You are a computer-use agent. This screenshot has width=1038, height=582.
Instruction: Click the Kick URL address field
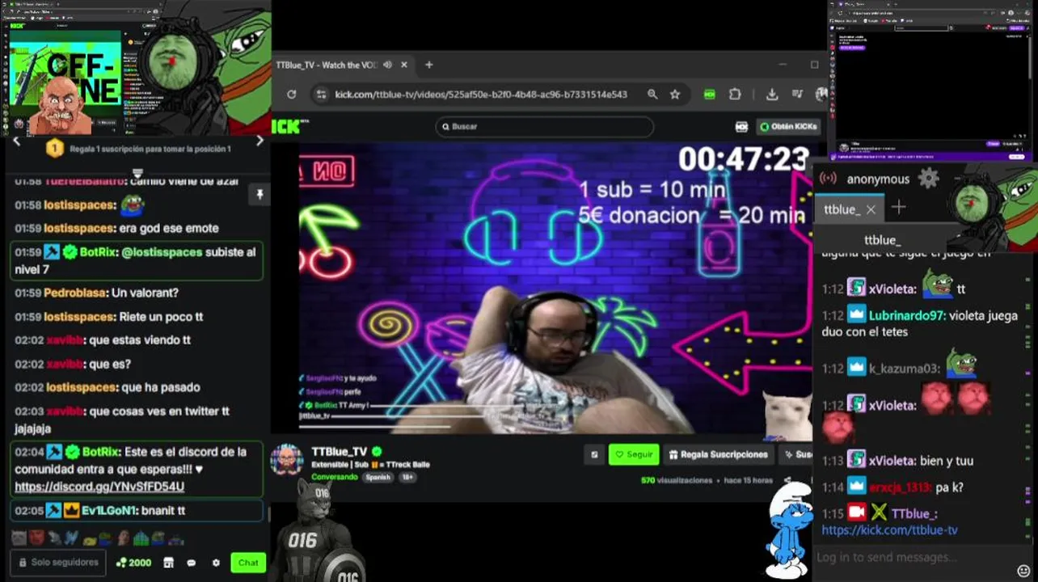[481, 95]
